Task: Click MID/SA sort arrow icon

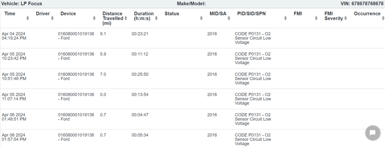Action: pyautogui.click(x=229, y=18)
